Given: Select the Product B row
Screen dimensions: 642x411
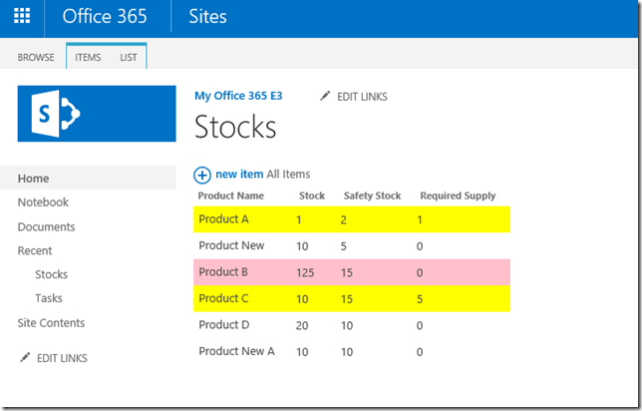Looking at the screenshot, I should pos(351,272).
